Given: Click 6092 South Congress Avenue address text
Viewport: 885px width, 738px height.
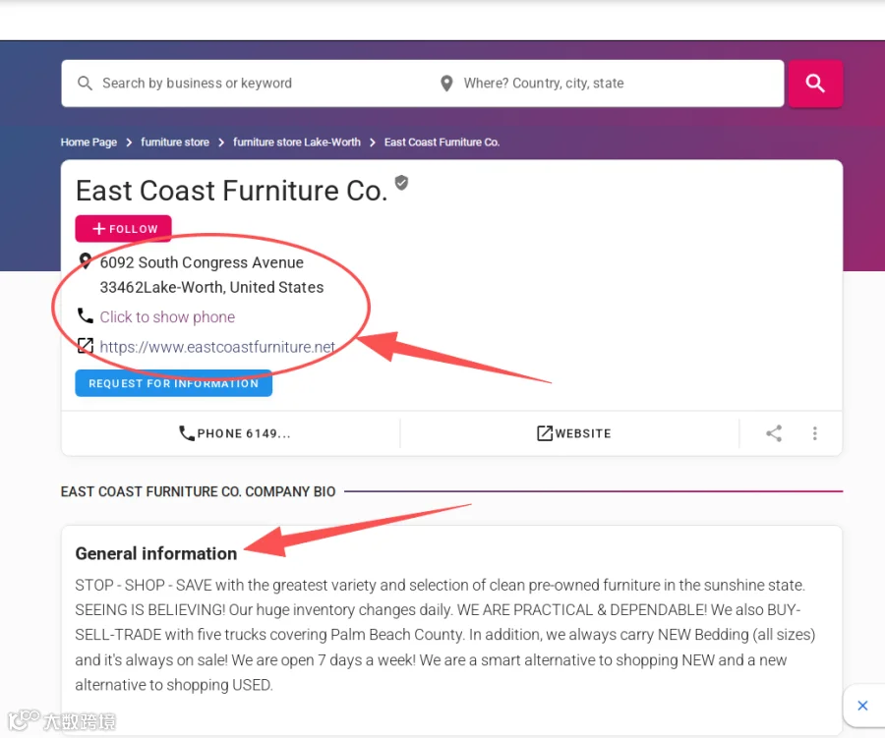Looking at the screenshot, I should pyautogui.click(x=202, y=262).
